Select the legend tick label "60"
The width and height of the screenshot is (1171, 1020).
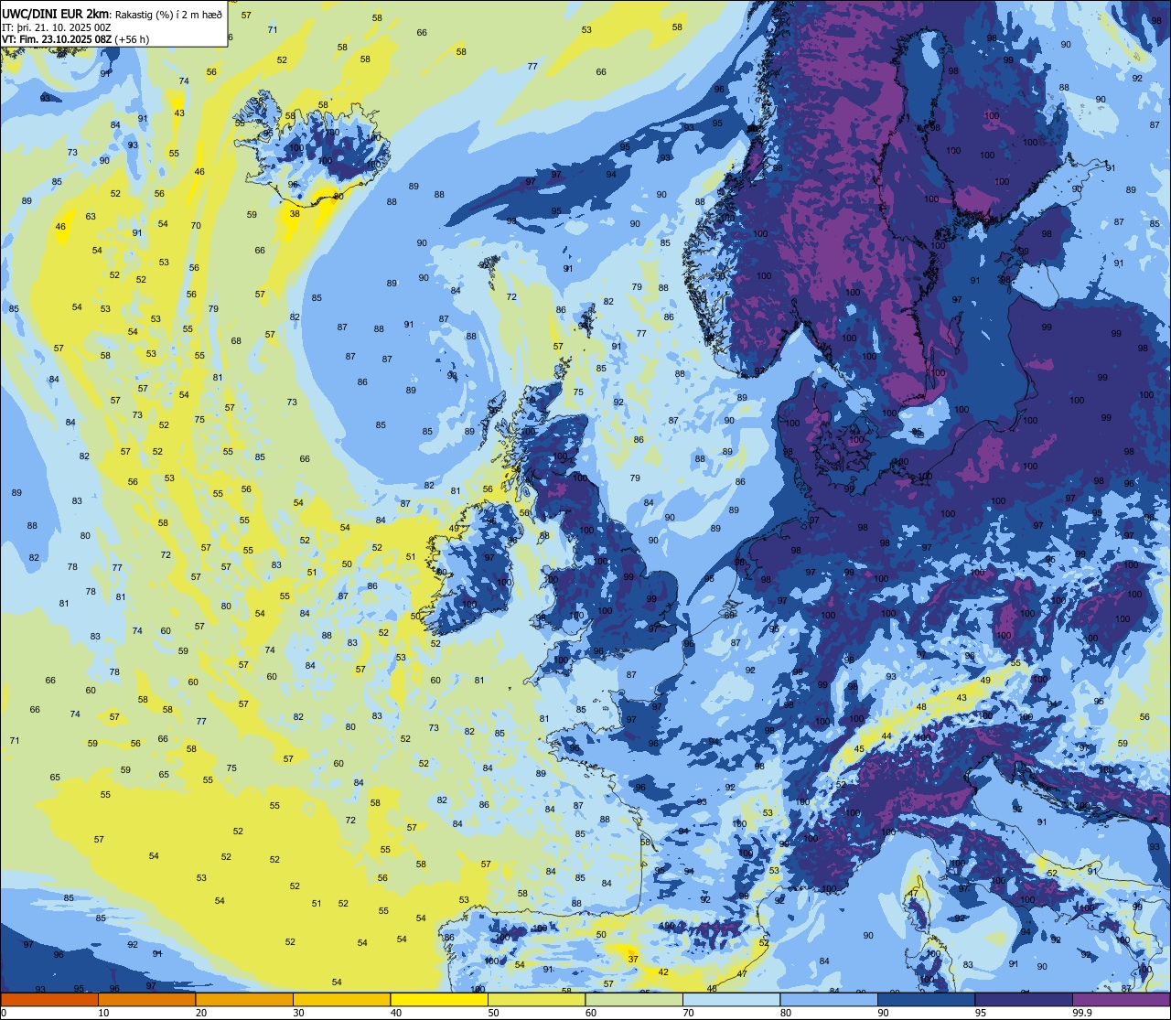pos(591,1013)
